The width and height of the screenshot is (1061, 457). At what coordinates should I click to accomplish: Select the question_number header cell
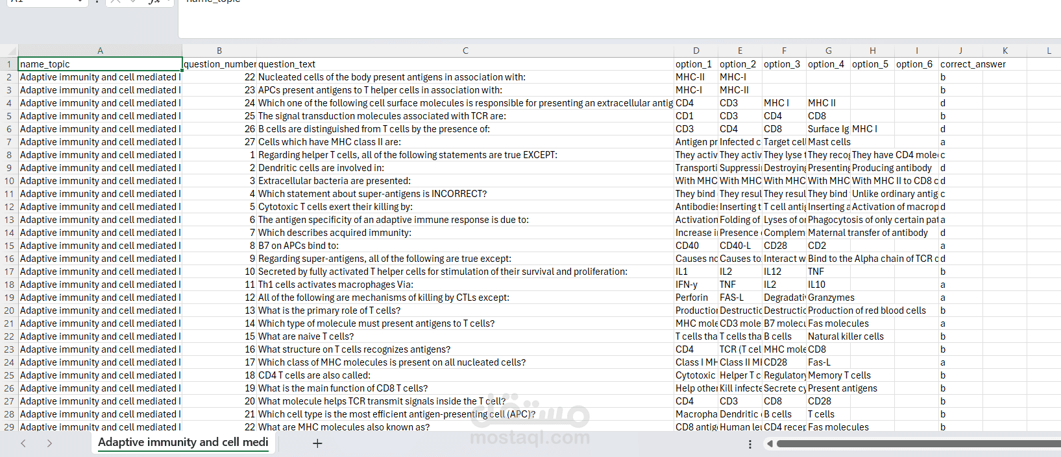[x=219, y=64]
